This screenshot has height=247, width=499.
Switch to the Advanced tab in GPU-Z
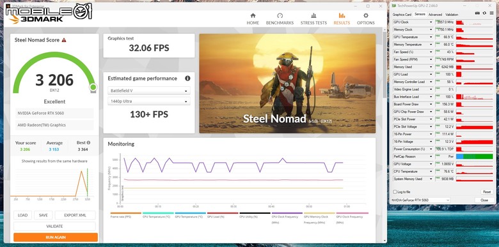pyautogui.click(x=435, y=15)
